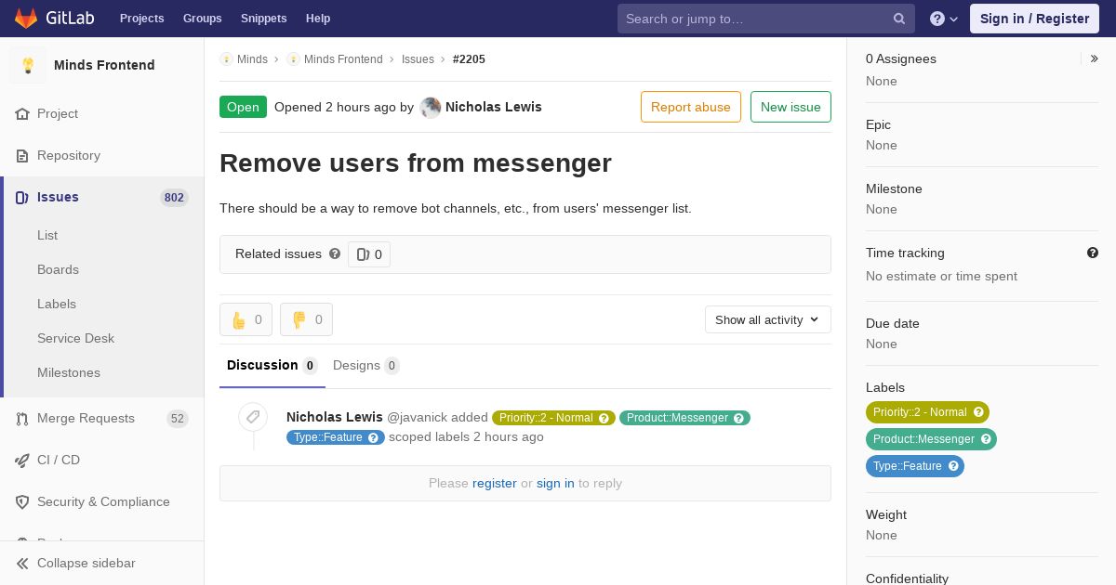
Task: Click the New issue button
Action: click(x=790, y=107)
